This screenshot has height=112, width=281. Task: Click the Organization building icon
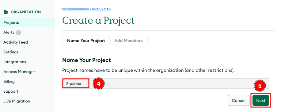[6, 12]
